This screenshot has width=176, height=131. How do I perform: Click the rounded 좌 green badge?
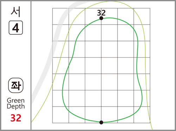(x=16, y=85)
